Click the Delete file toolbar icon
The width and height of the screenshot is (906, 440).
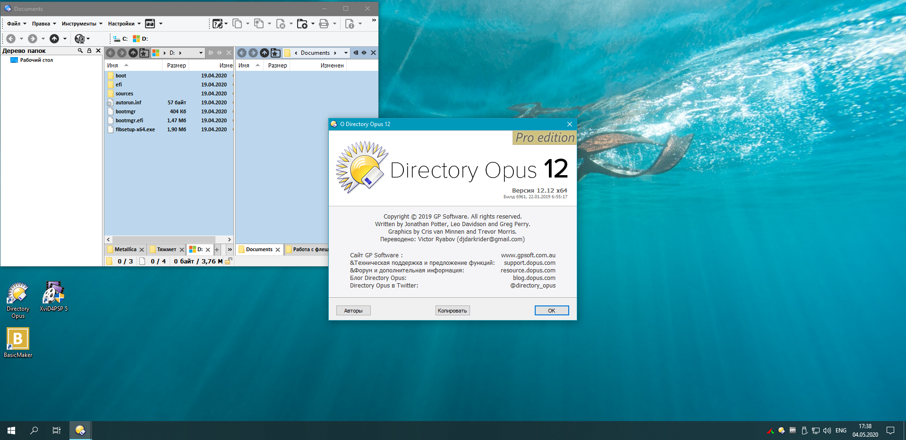281,24
